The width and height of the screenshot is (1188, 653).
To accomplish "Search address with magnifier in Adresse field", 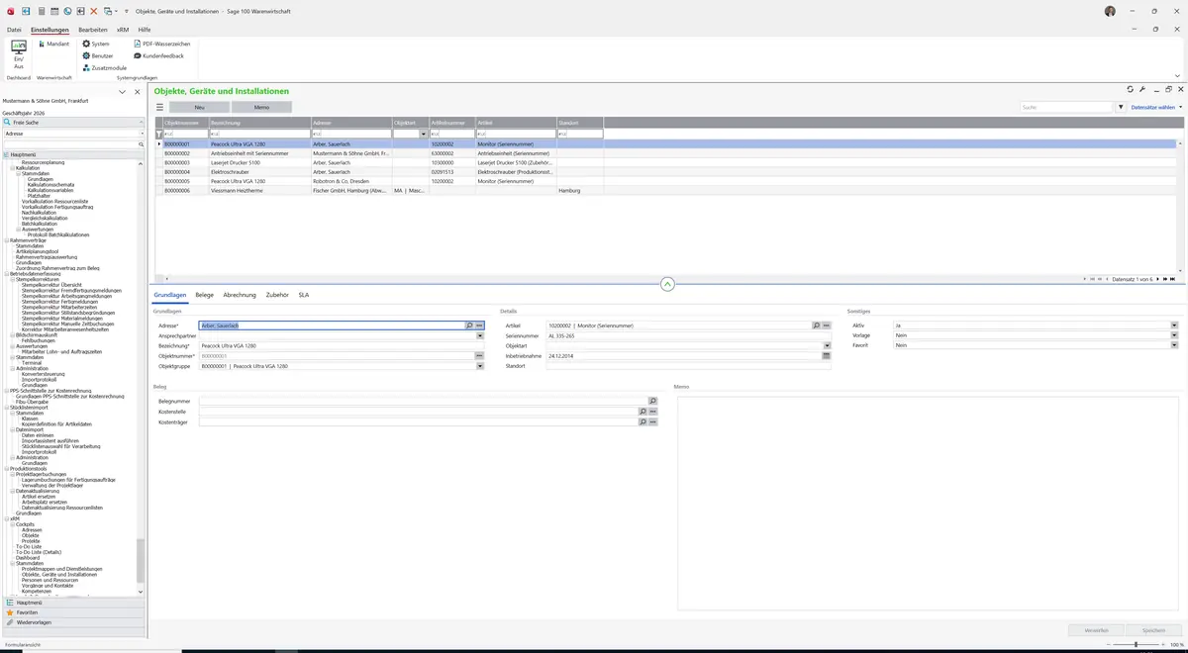I will pos(469,326).
